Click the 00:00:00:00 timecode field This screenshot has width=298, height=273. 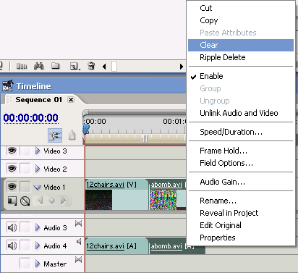[x=31, y=118]
